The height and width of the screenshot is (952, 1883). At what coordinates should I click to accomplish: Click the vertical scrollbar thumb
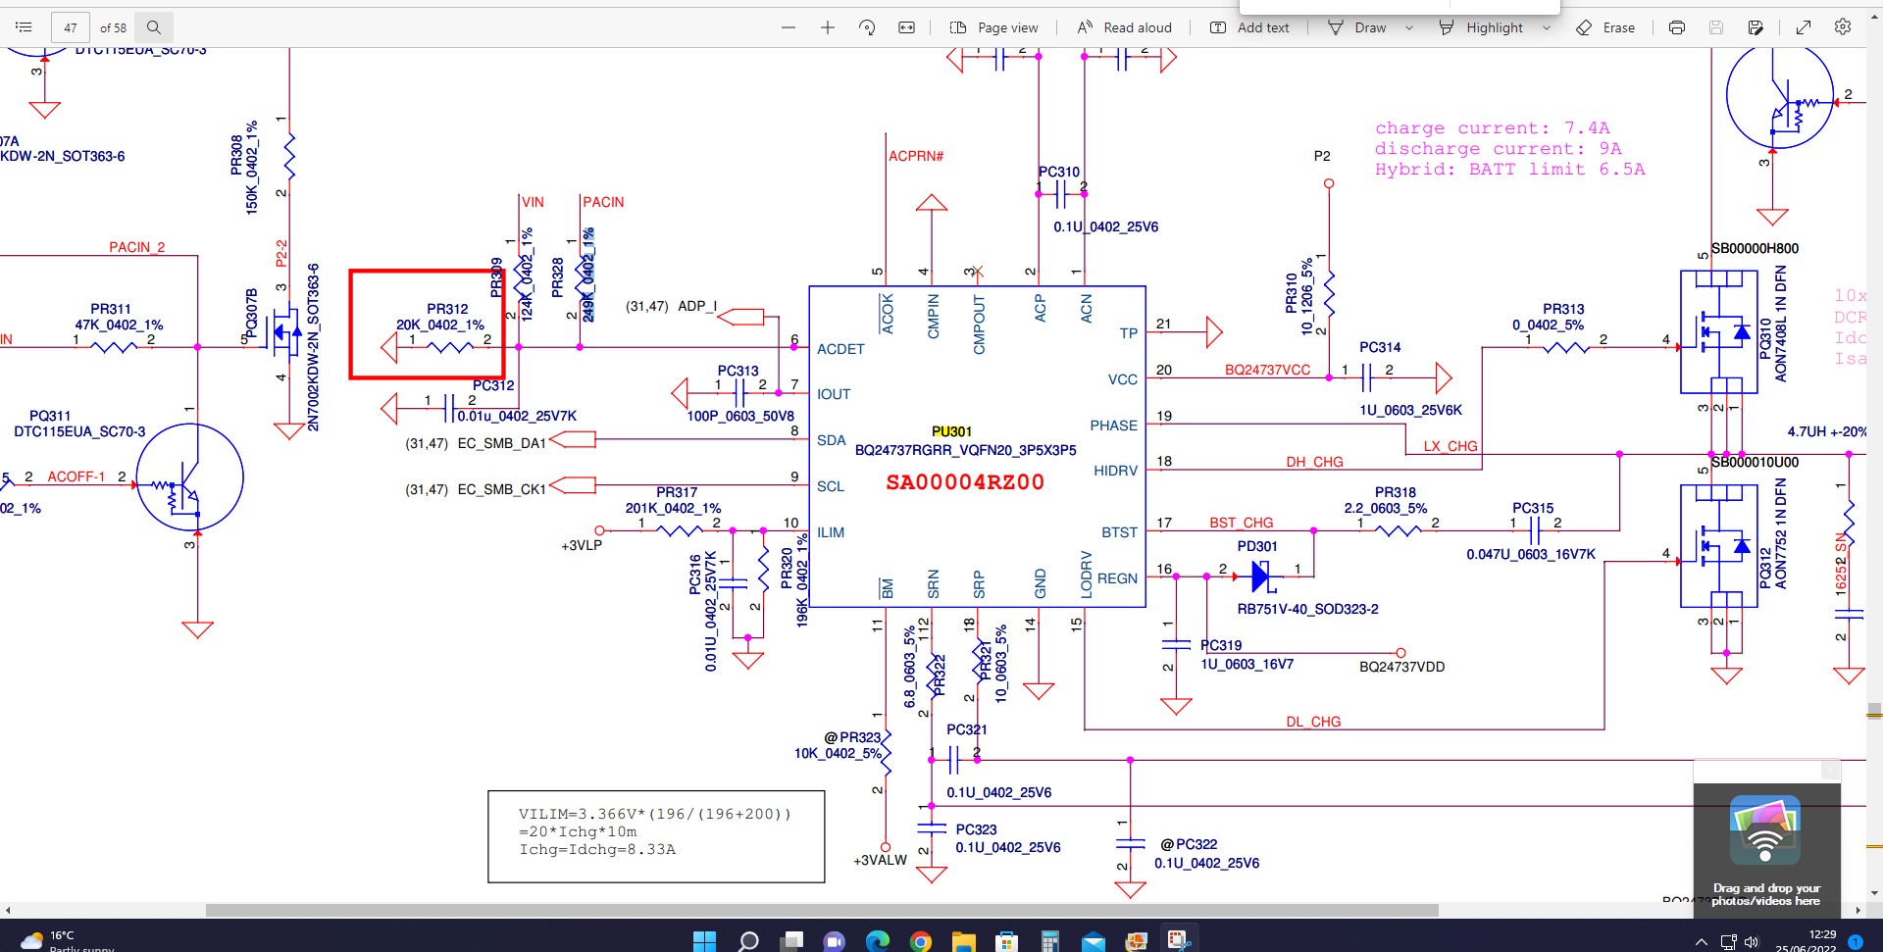point(1874,711)
